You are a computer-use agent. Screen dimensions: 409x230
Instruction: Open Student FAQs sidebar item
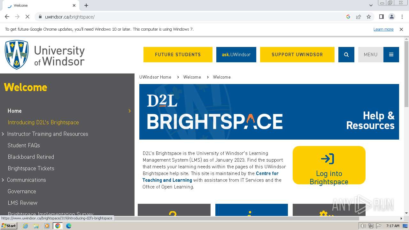tap(24, 145)
